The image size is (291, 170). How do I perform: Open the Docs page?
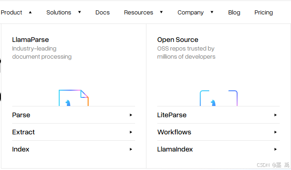103,13
